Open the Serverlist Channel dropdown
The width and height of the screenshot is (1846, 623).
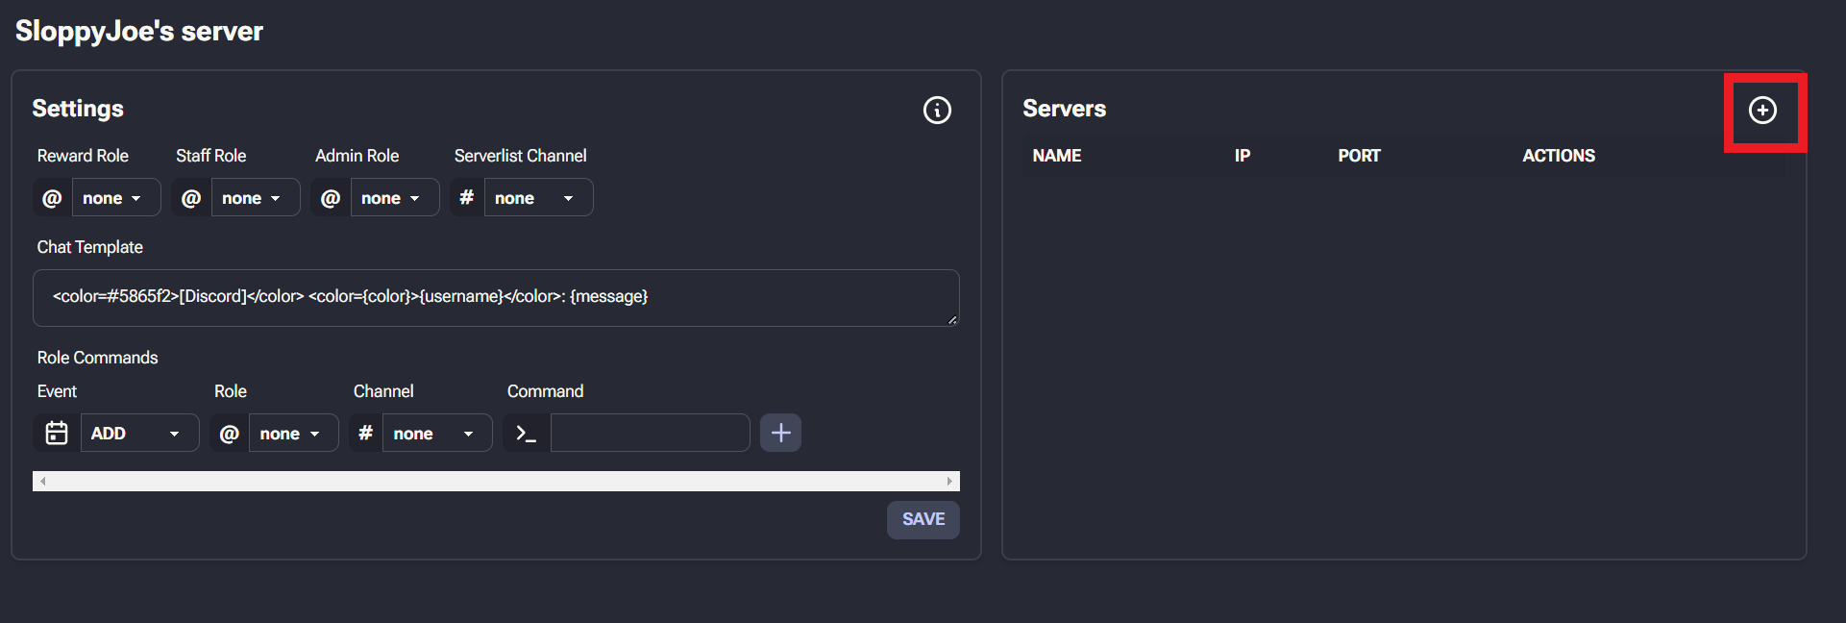537,198
